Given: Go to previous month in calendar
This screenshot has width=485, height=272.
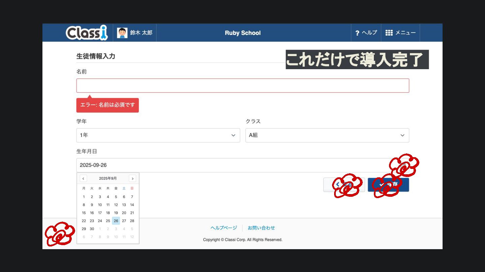Looking at the screenshot, I should (x=84, y=179).
